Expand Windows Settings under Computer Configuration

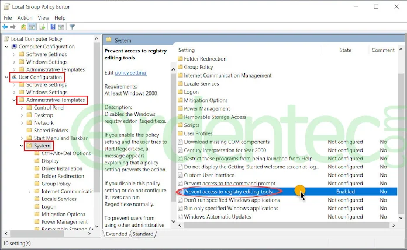tap(14, 62)
